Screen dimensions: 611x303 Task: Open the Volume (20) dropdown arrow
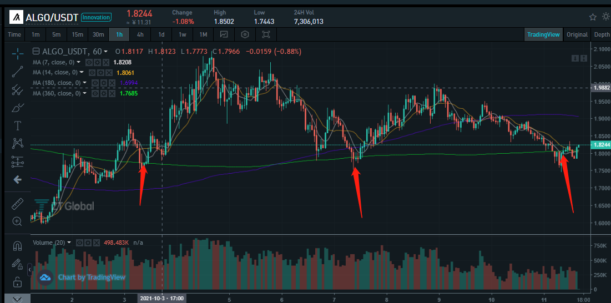tap(69, 243)
